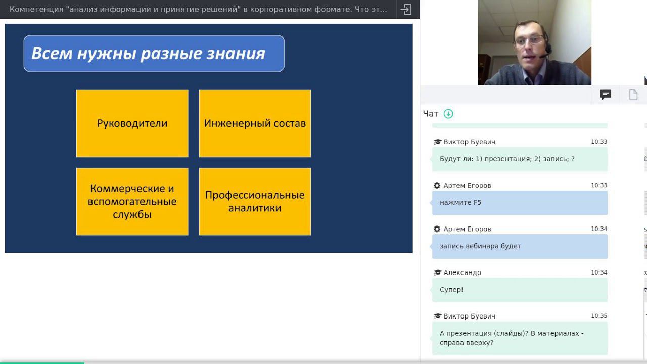Click gear icon beside Артем Егоров 10:34
This screenshot has width=647, height=364.
pyautogui.click(x=437, y=229)
